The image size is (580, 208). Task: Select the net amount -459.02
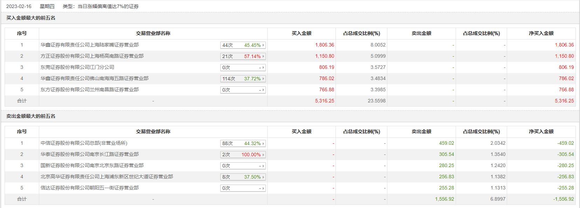pyautogui.click(x=566, y=143)
